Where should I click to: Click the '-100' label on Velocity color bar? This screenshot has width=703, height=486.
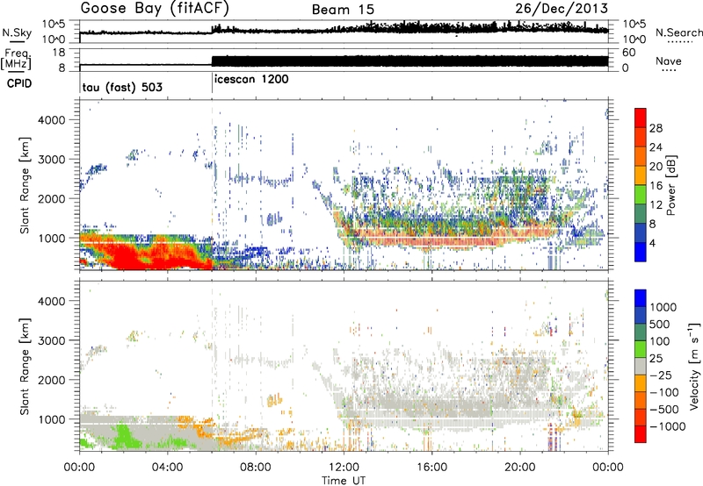[x=664, y=392]
